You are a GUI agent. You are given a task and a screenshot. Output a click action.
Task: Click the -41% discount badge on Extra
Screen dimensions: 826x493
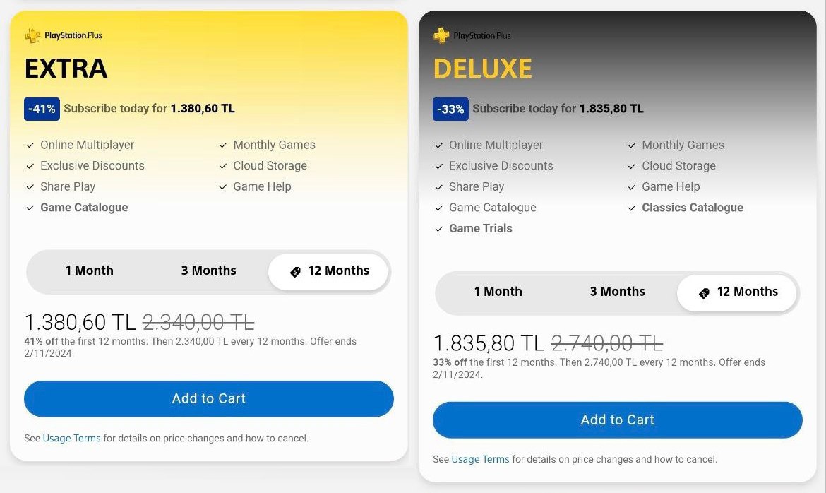pyautogui.click(x=42, y=109)
